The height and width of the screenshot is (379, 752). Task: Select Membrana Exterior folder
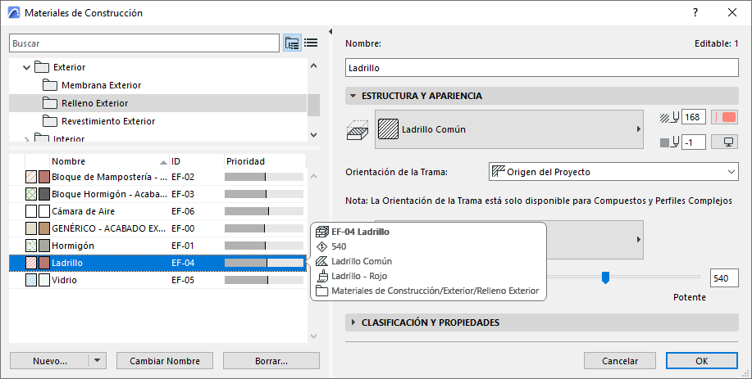coord(101,85)
